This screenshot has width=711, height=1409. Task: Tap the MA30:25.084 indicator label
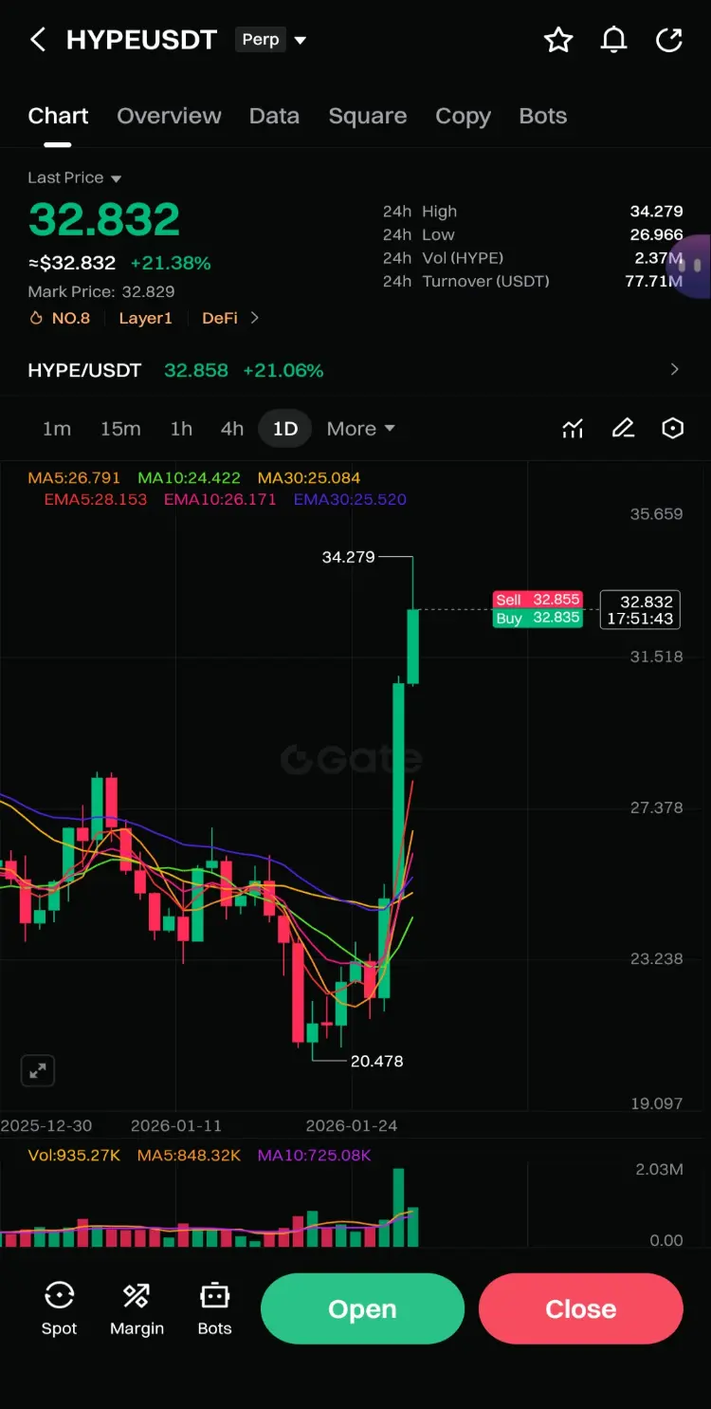point(309,478)
